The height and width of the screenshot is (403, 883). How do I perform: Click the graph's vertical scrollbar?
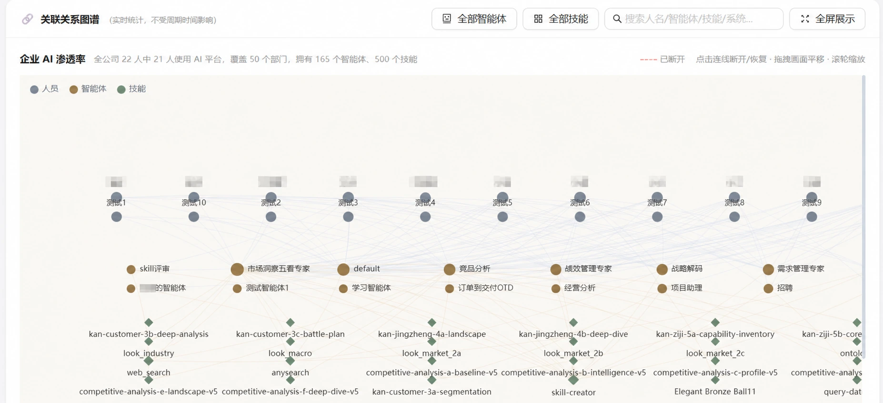point(863,216)
